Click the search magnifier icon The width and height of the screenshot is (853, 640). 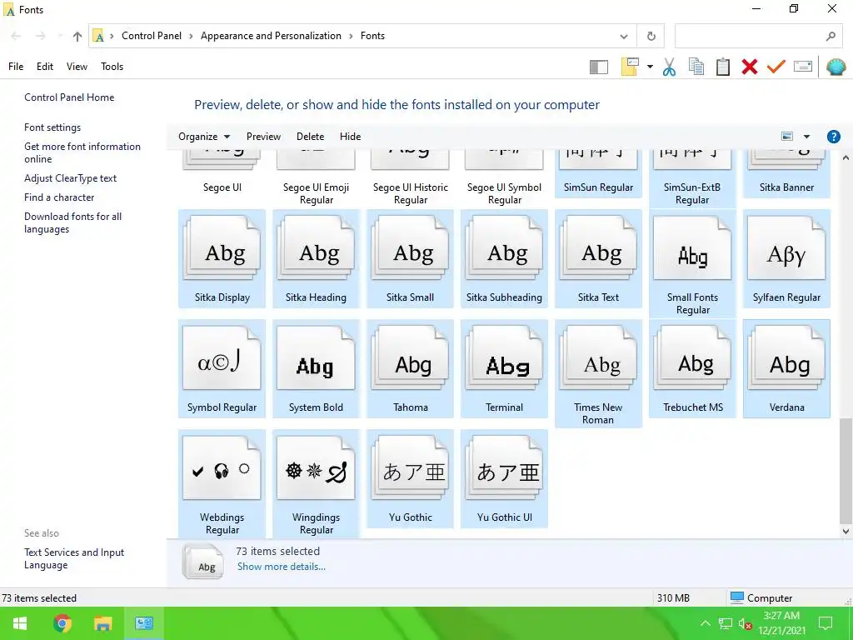[831, 36]
